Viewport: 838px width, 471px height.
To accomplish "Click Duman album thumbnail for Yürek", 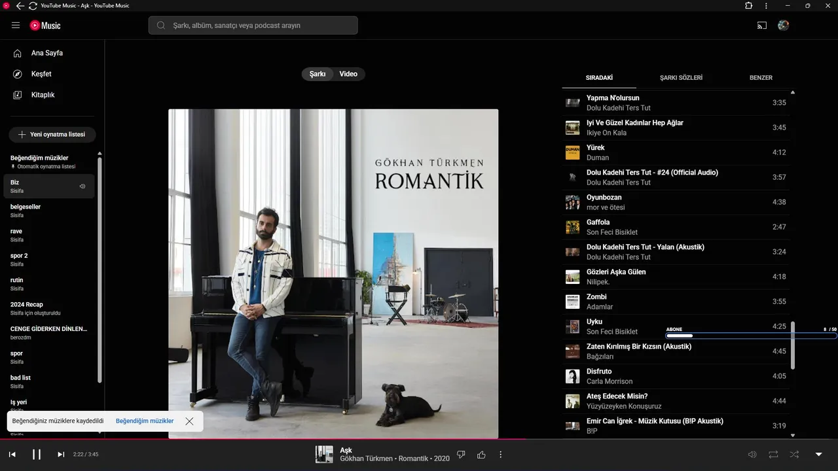I will tap(573, 152).
